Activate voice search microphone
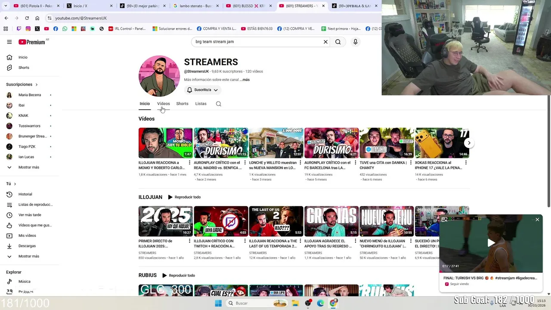The image size is (551, 310). coord(355,42)
